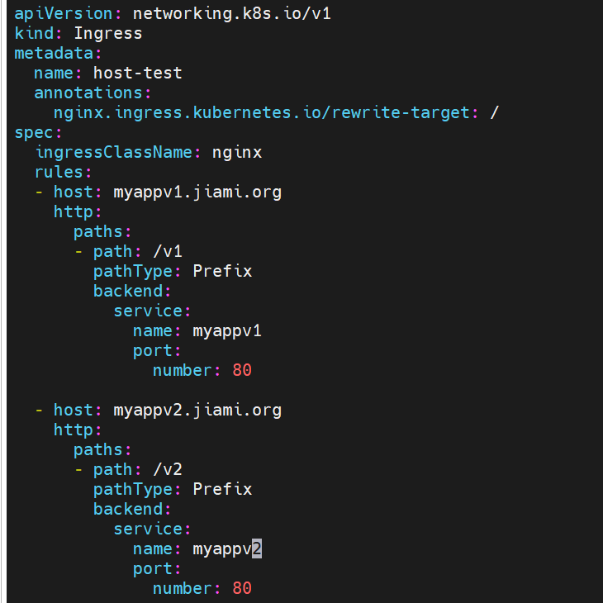Click the second port number 80
The height and width of the screenshot is (603, 603).
click(x=241, y=589)
